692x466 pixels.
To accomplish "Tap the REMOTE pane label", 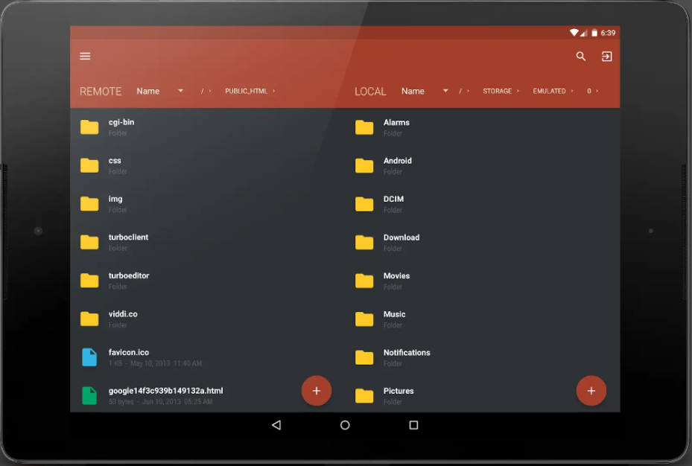I will coord(100,92).
